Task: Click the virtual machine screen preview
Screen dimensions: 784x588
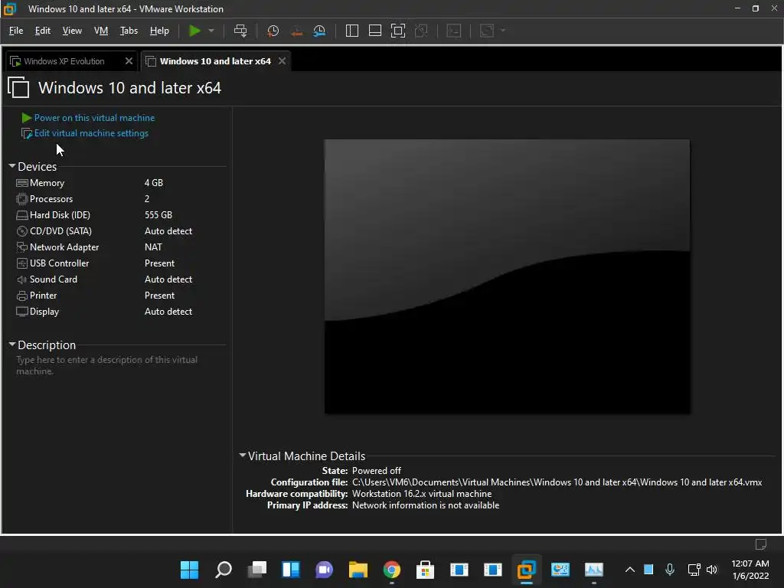Action: pos(508,276)
